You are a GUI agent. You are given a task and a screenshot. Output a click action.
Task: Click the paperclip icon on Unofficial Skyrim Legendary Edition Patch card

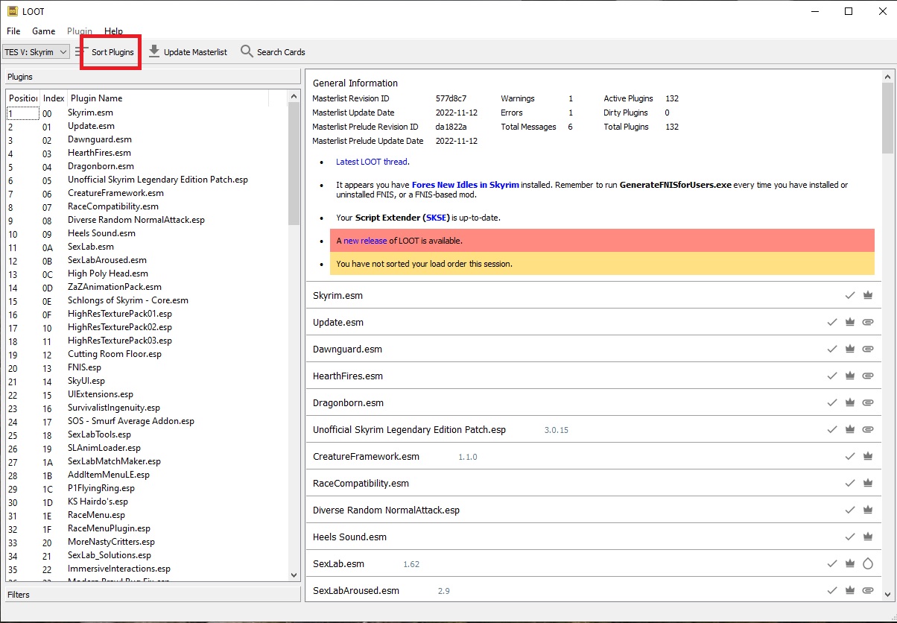coord(867,430)
